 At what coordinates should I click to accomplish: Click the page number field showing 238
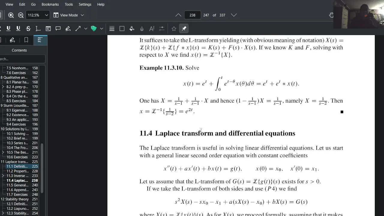pyautogui.click(x=192, y=15)
